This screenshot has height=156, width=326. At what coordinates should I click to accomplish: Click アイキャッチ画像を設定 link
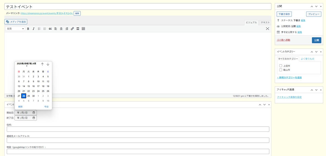289,97
